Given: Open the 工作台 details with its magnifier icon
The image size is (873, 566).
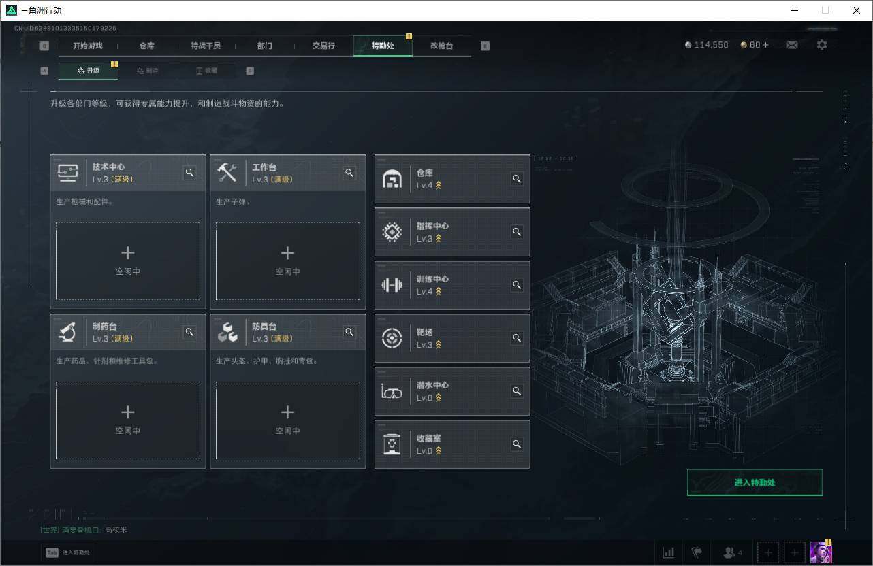Looking at the screenshot, I should click(x=349, y=173).
